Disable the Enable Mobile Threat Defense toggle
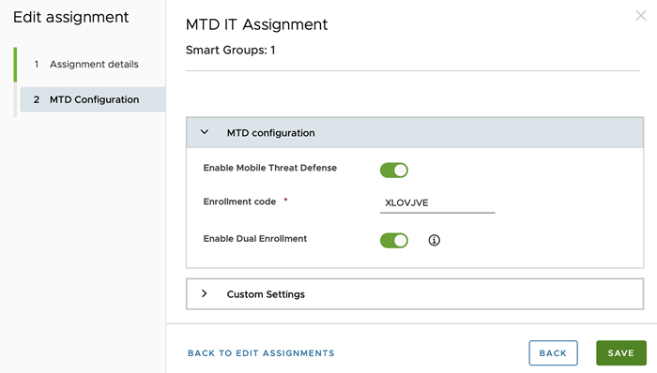 coord(394,171)
